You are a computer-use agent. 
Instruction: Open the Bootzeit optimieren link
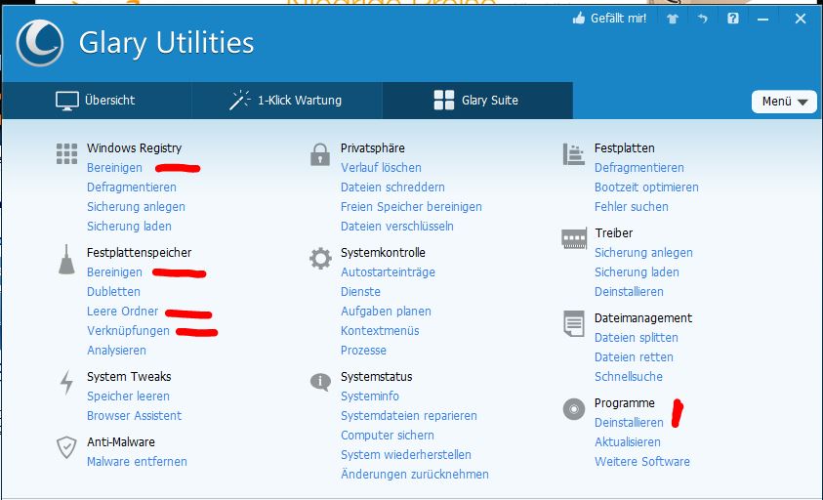coord(646,187)
